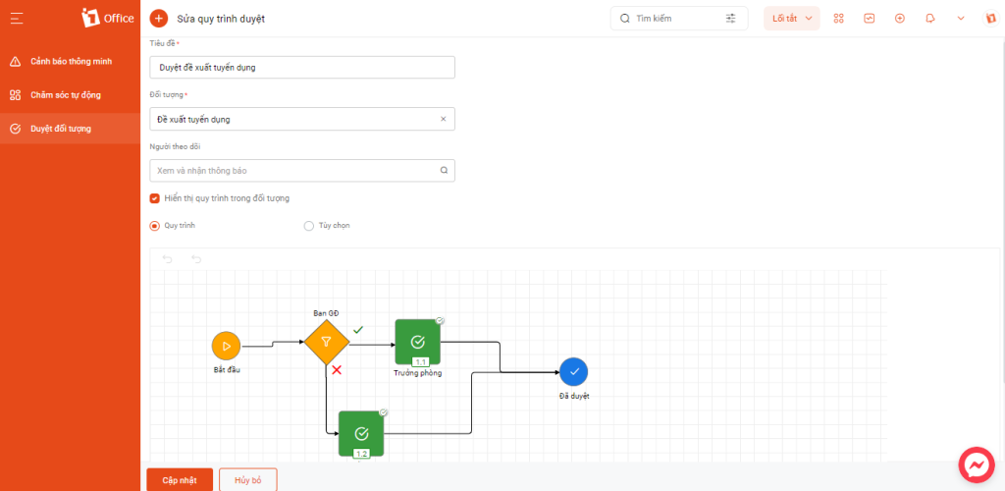Select the Tùy chọn radio option

coord(309,226)
